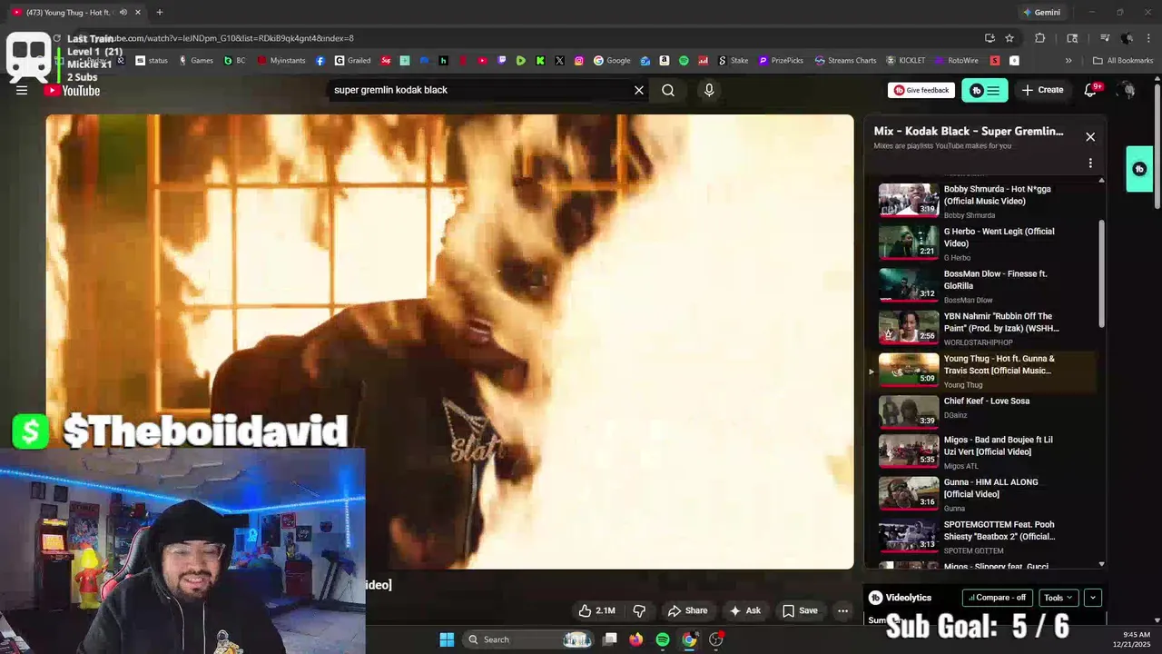The height and width of the screenshot is (654, 1162).
Task: Collapse Videolytics panel with chevron
Action: click(1093, 598)
